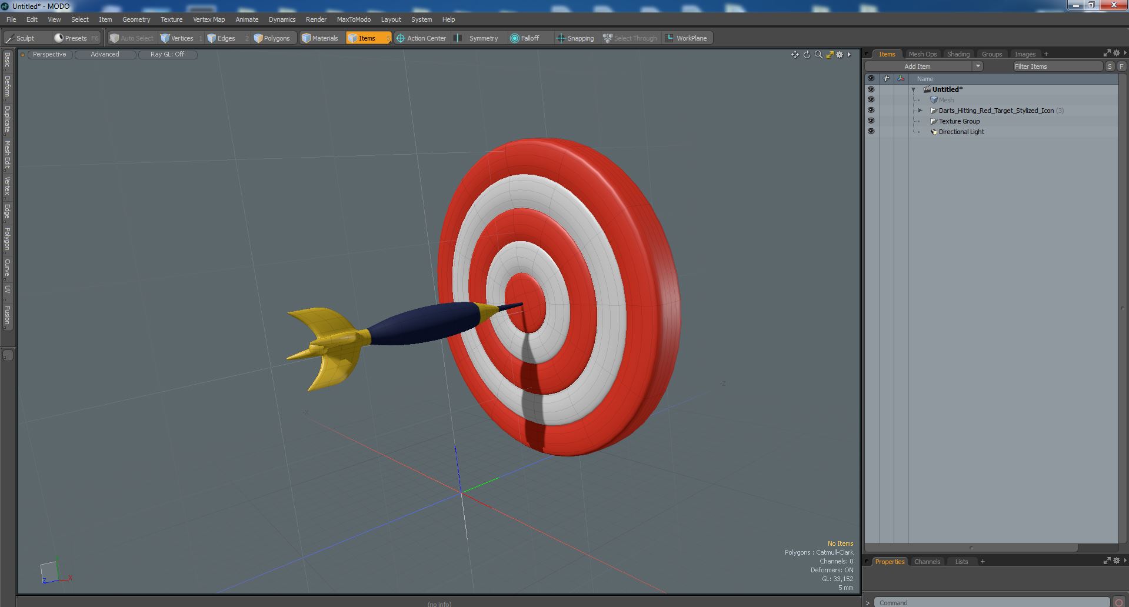Switch to Vertices selection mode

coord(182,38)
